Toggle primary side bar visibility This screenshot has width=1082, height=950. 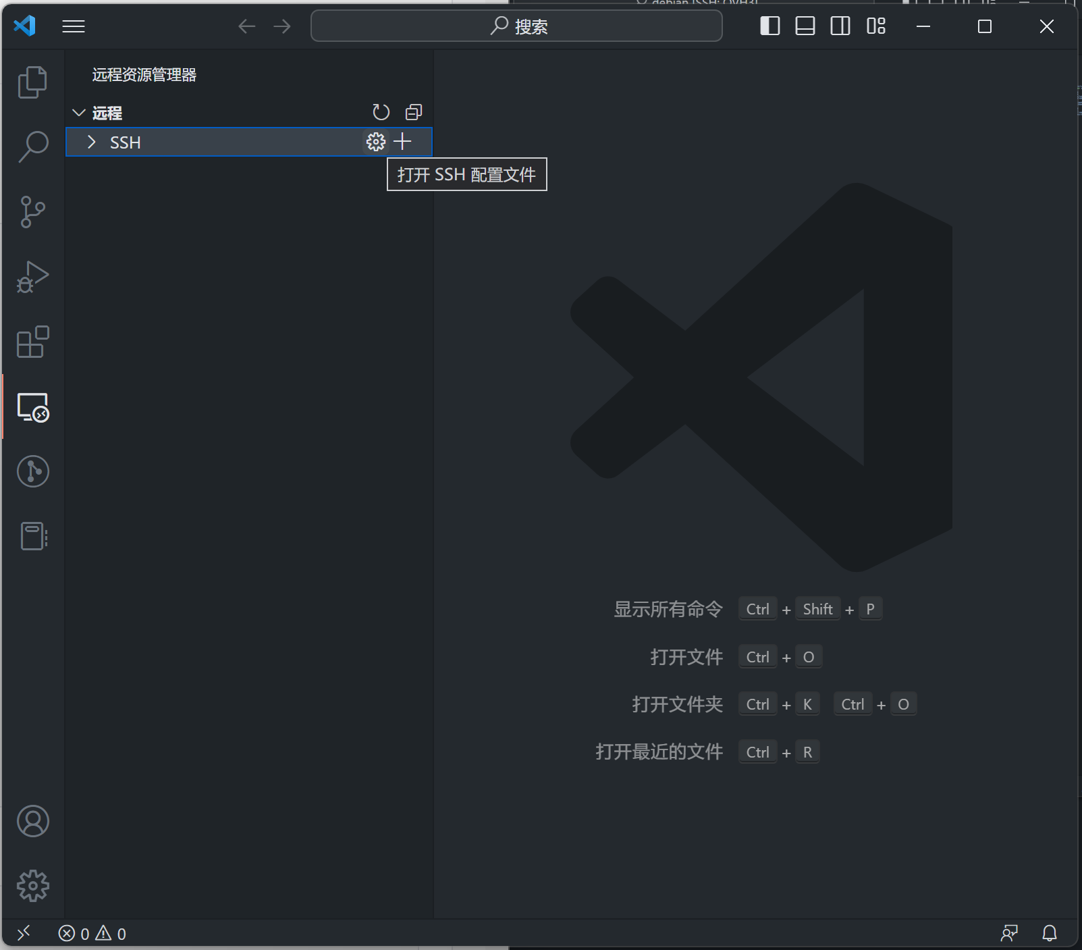(x=770, y=26)
